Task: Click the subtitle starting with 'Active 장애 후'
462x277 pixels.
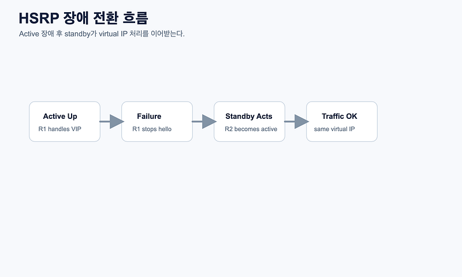Action: tap(102, 34)
